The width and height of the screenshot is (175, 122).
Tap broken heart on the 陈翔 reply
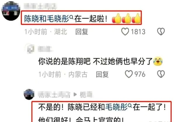[161, 74]
